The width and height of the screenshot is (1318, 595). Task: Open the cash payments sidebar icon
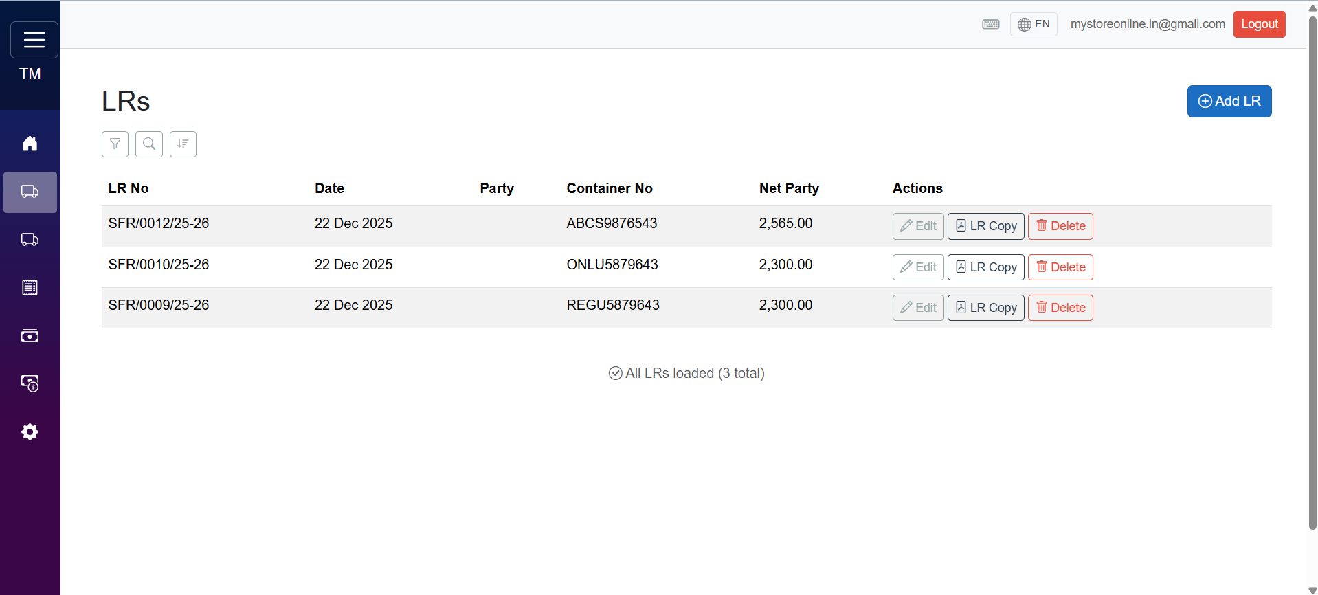(x=30, y=336)
